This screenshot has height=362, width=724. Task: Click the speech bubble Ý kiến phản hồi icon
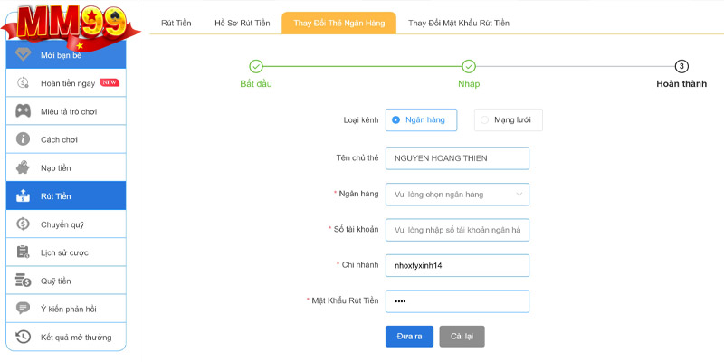pos(24,309)
